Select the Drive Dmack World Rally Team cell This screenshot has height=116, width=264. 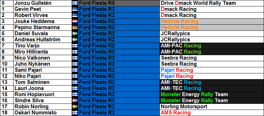pyautogui.click(x=212, y=3)
